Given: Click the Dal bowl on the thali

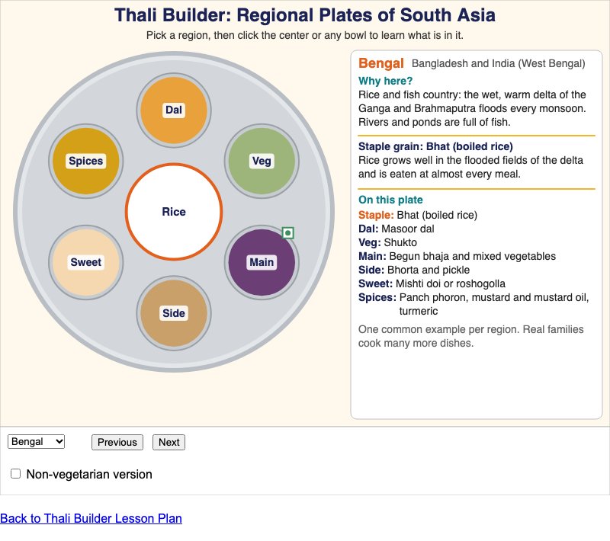Looking at the screenshot, I should click(x=174, y=110).
